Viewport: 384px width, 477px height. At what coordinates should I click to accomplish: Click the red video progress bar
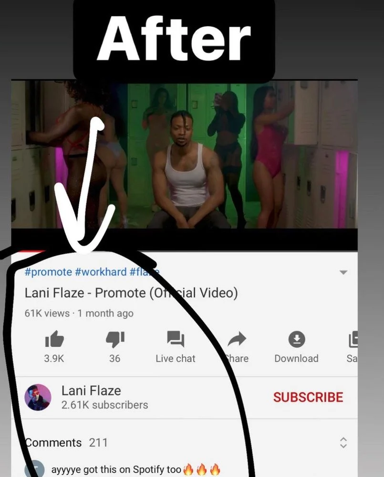28,251
